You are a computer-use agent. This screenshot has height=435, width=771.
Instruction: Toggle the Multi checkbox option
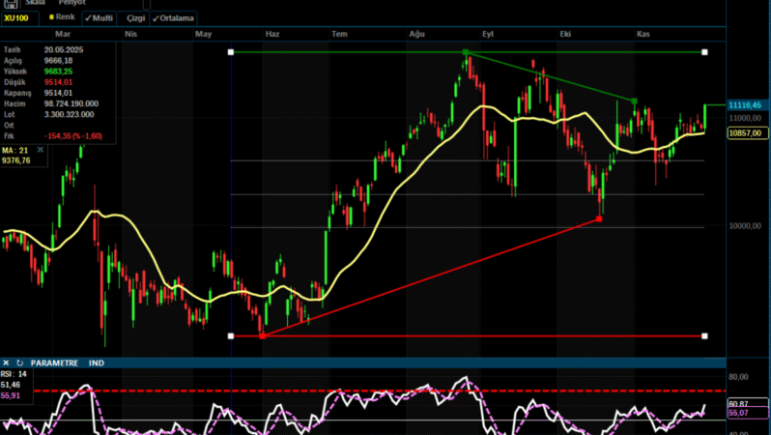tap(99, 17)
